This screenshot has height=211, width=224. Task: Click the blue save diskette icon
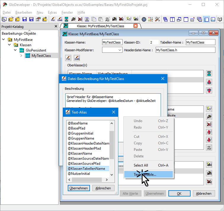click(x=25, y=19)
